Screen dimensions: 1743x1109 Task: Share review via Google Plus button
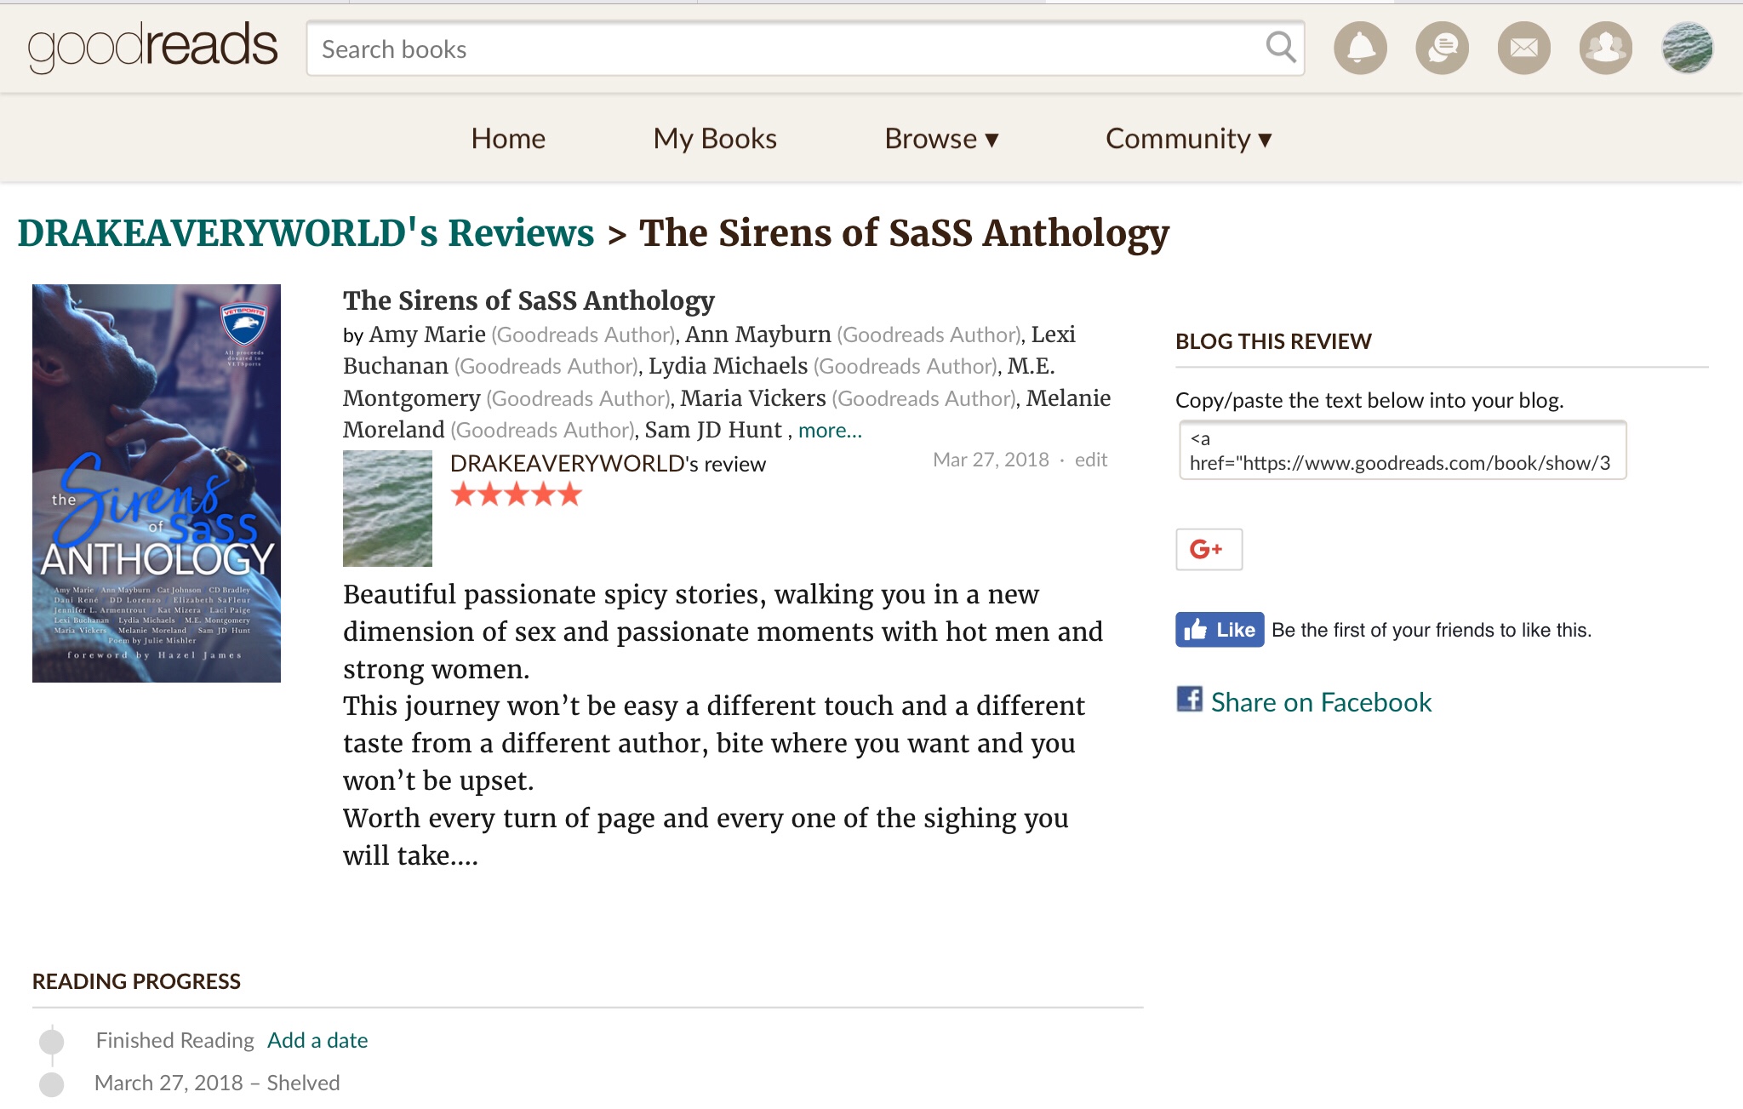point(1209,549)
